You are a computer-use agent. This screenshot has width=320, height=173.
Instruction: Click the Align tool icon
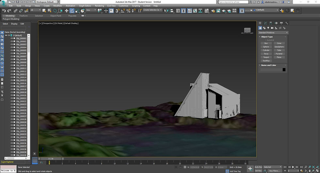click(171, 10)
